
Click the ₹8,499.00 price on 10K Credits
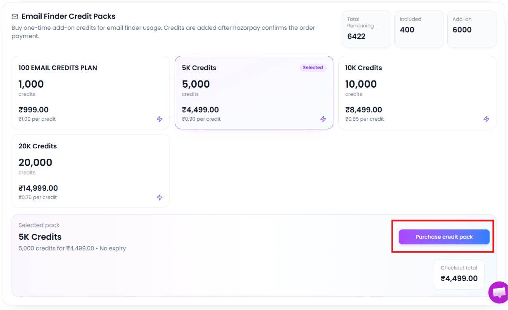click(363, 110)
